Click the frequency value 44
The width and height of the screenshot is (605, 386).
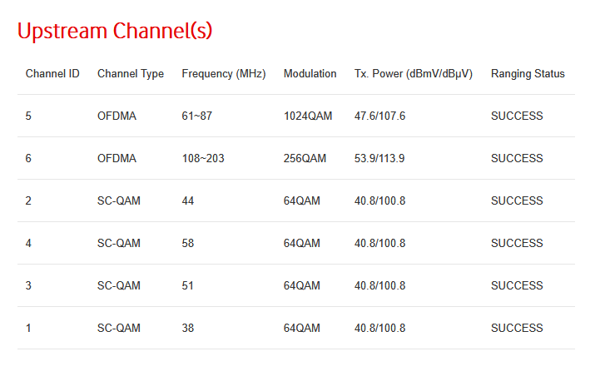pos(189,201)
